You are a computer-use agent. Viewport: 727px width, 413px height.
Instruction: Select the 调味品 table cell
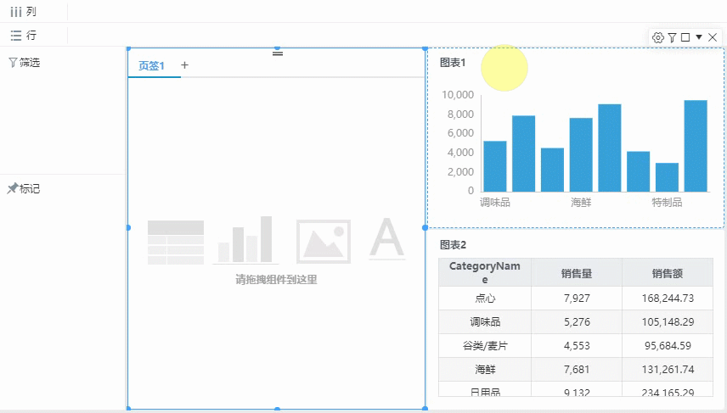pyautogui.click(x=484, y=321)
